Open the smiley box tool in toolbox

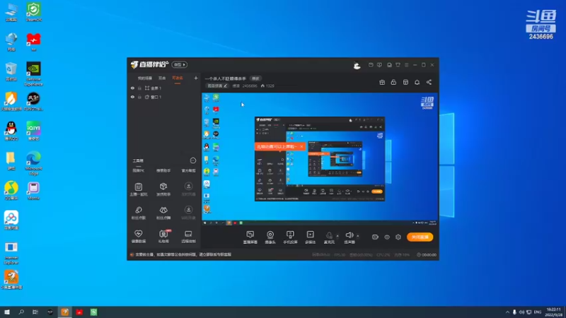[138, 189]
